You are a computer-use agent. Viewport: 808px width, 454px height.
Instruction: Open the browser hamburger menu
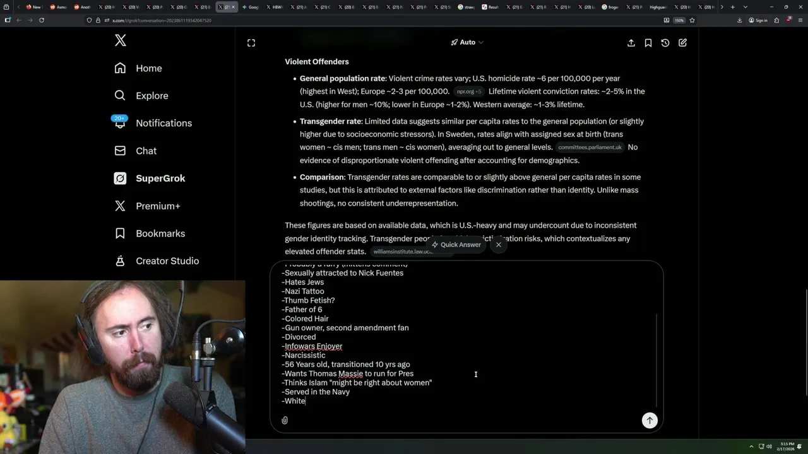799,20
